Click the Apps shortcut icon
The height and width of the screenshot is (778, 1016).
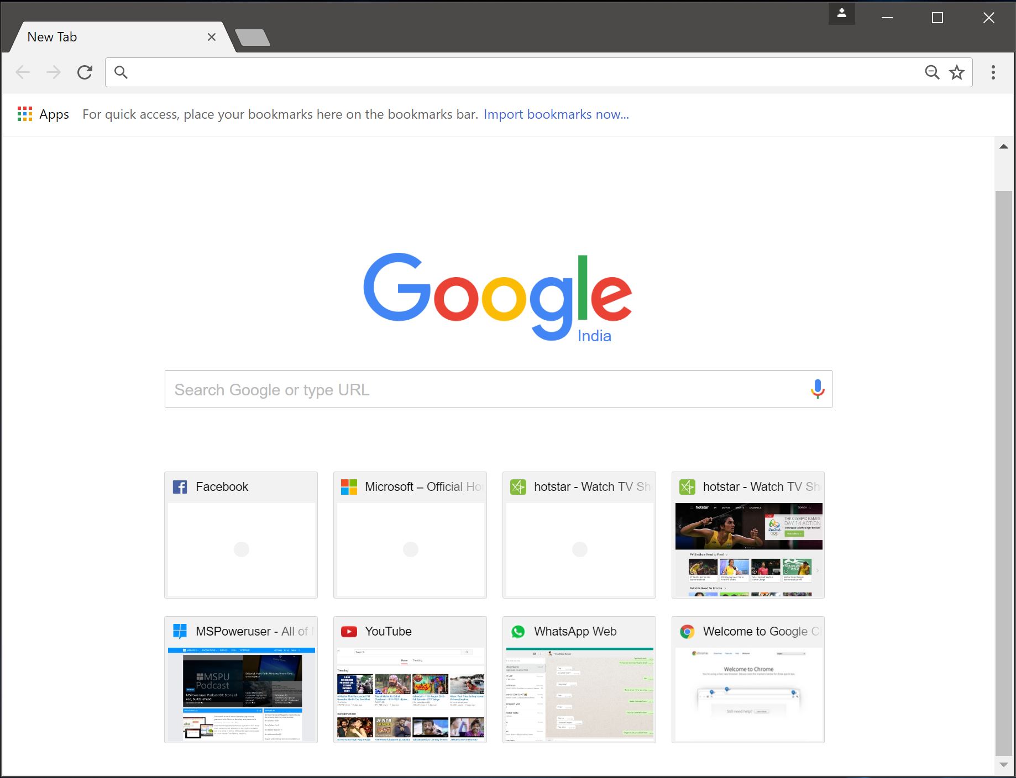(x=25, y=114)
